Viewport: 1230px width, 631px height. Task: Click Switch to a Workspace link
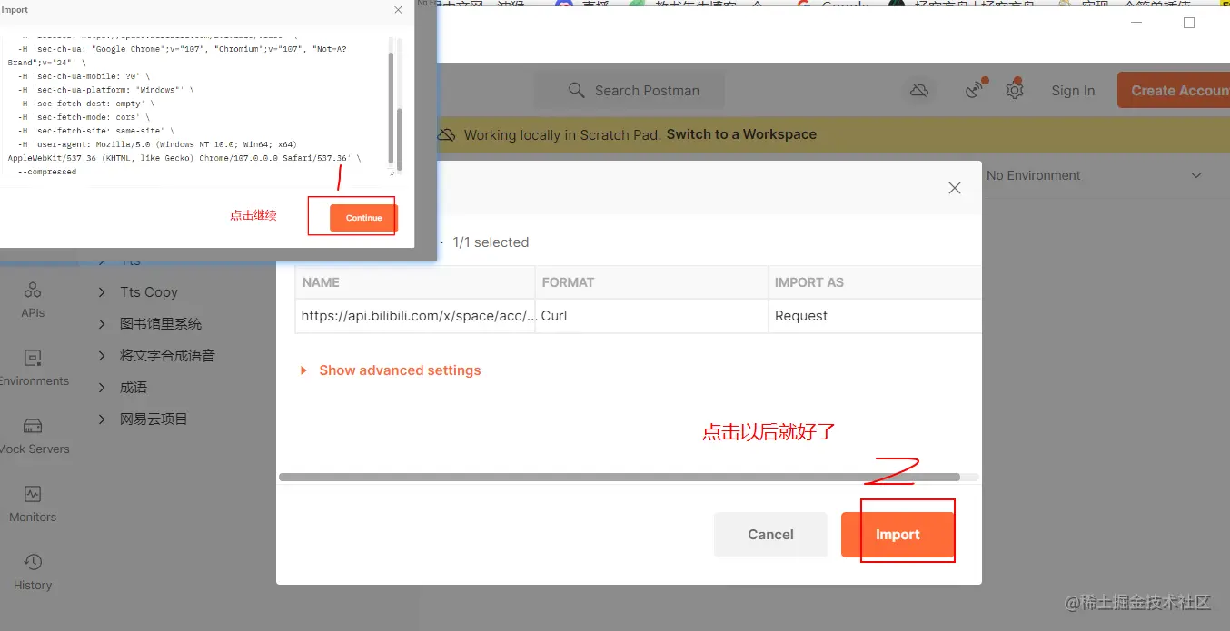(741, 134)
